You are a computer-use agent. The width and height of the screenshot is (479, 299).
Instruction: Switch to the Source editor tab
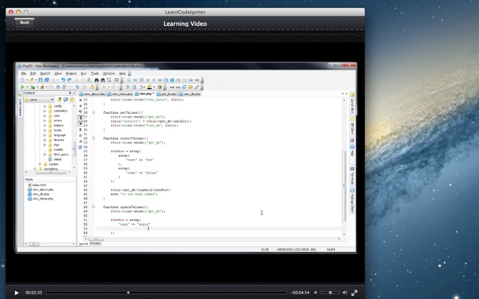click(x=83, y=243)
